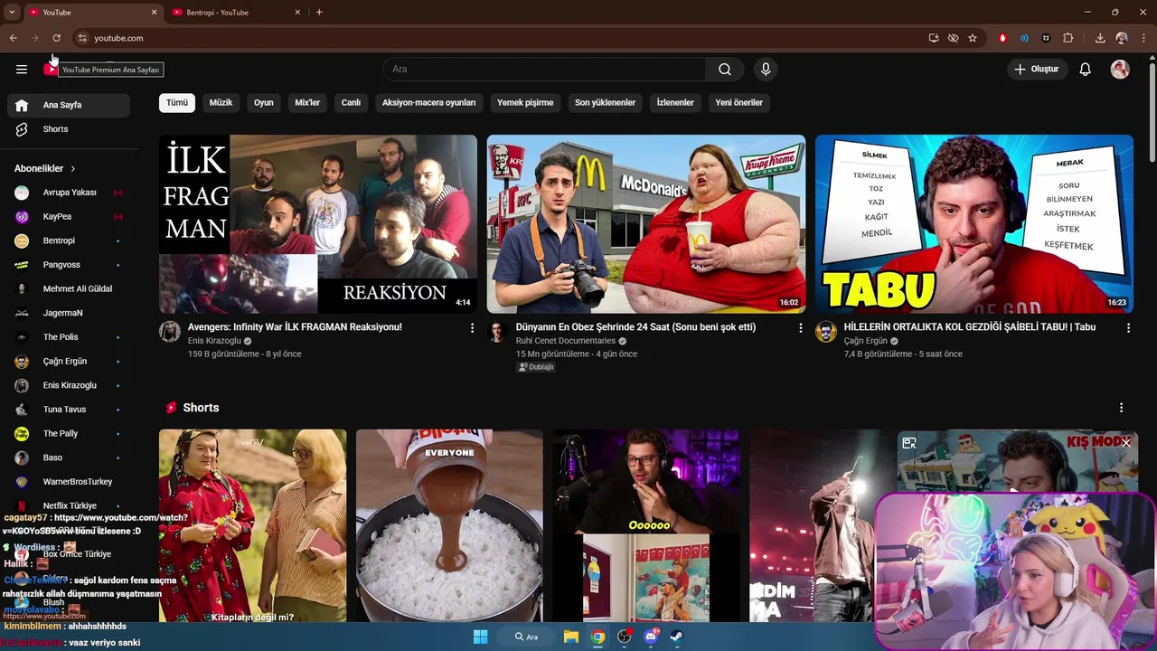Click the Oluştur create button
The image size is (1157, 651).
(x=1036, y=69)
